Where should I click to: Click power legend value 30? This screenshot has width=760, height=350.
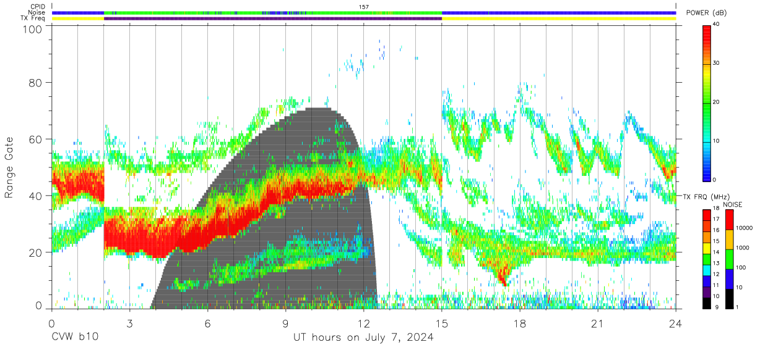[717, 64]
